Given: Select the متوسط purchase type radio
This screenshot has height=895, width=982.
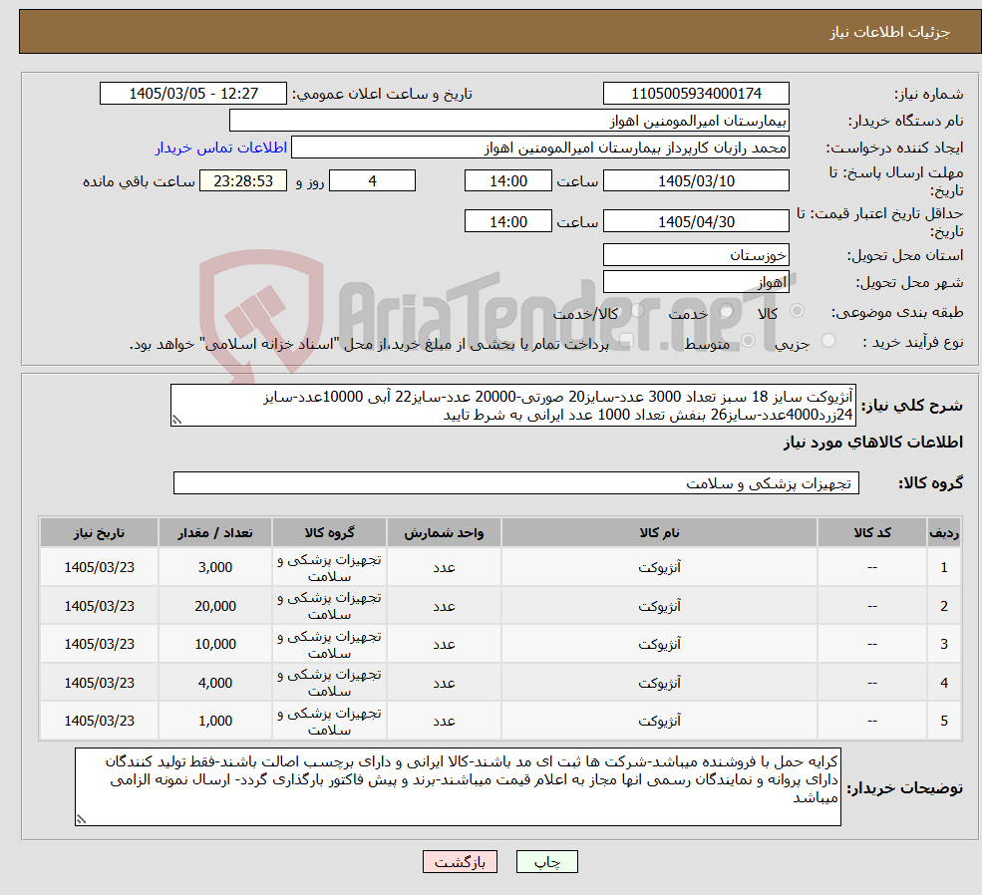Looking at the screenshot, I should tap(748, 341).
